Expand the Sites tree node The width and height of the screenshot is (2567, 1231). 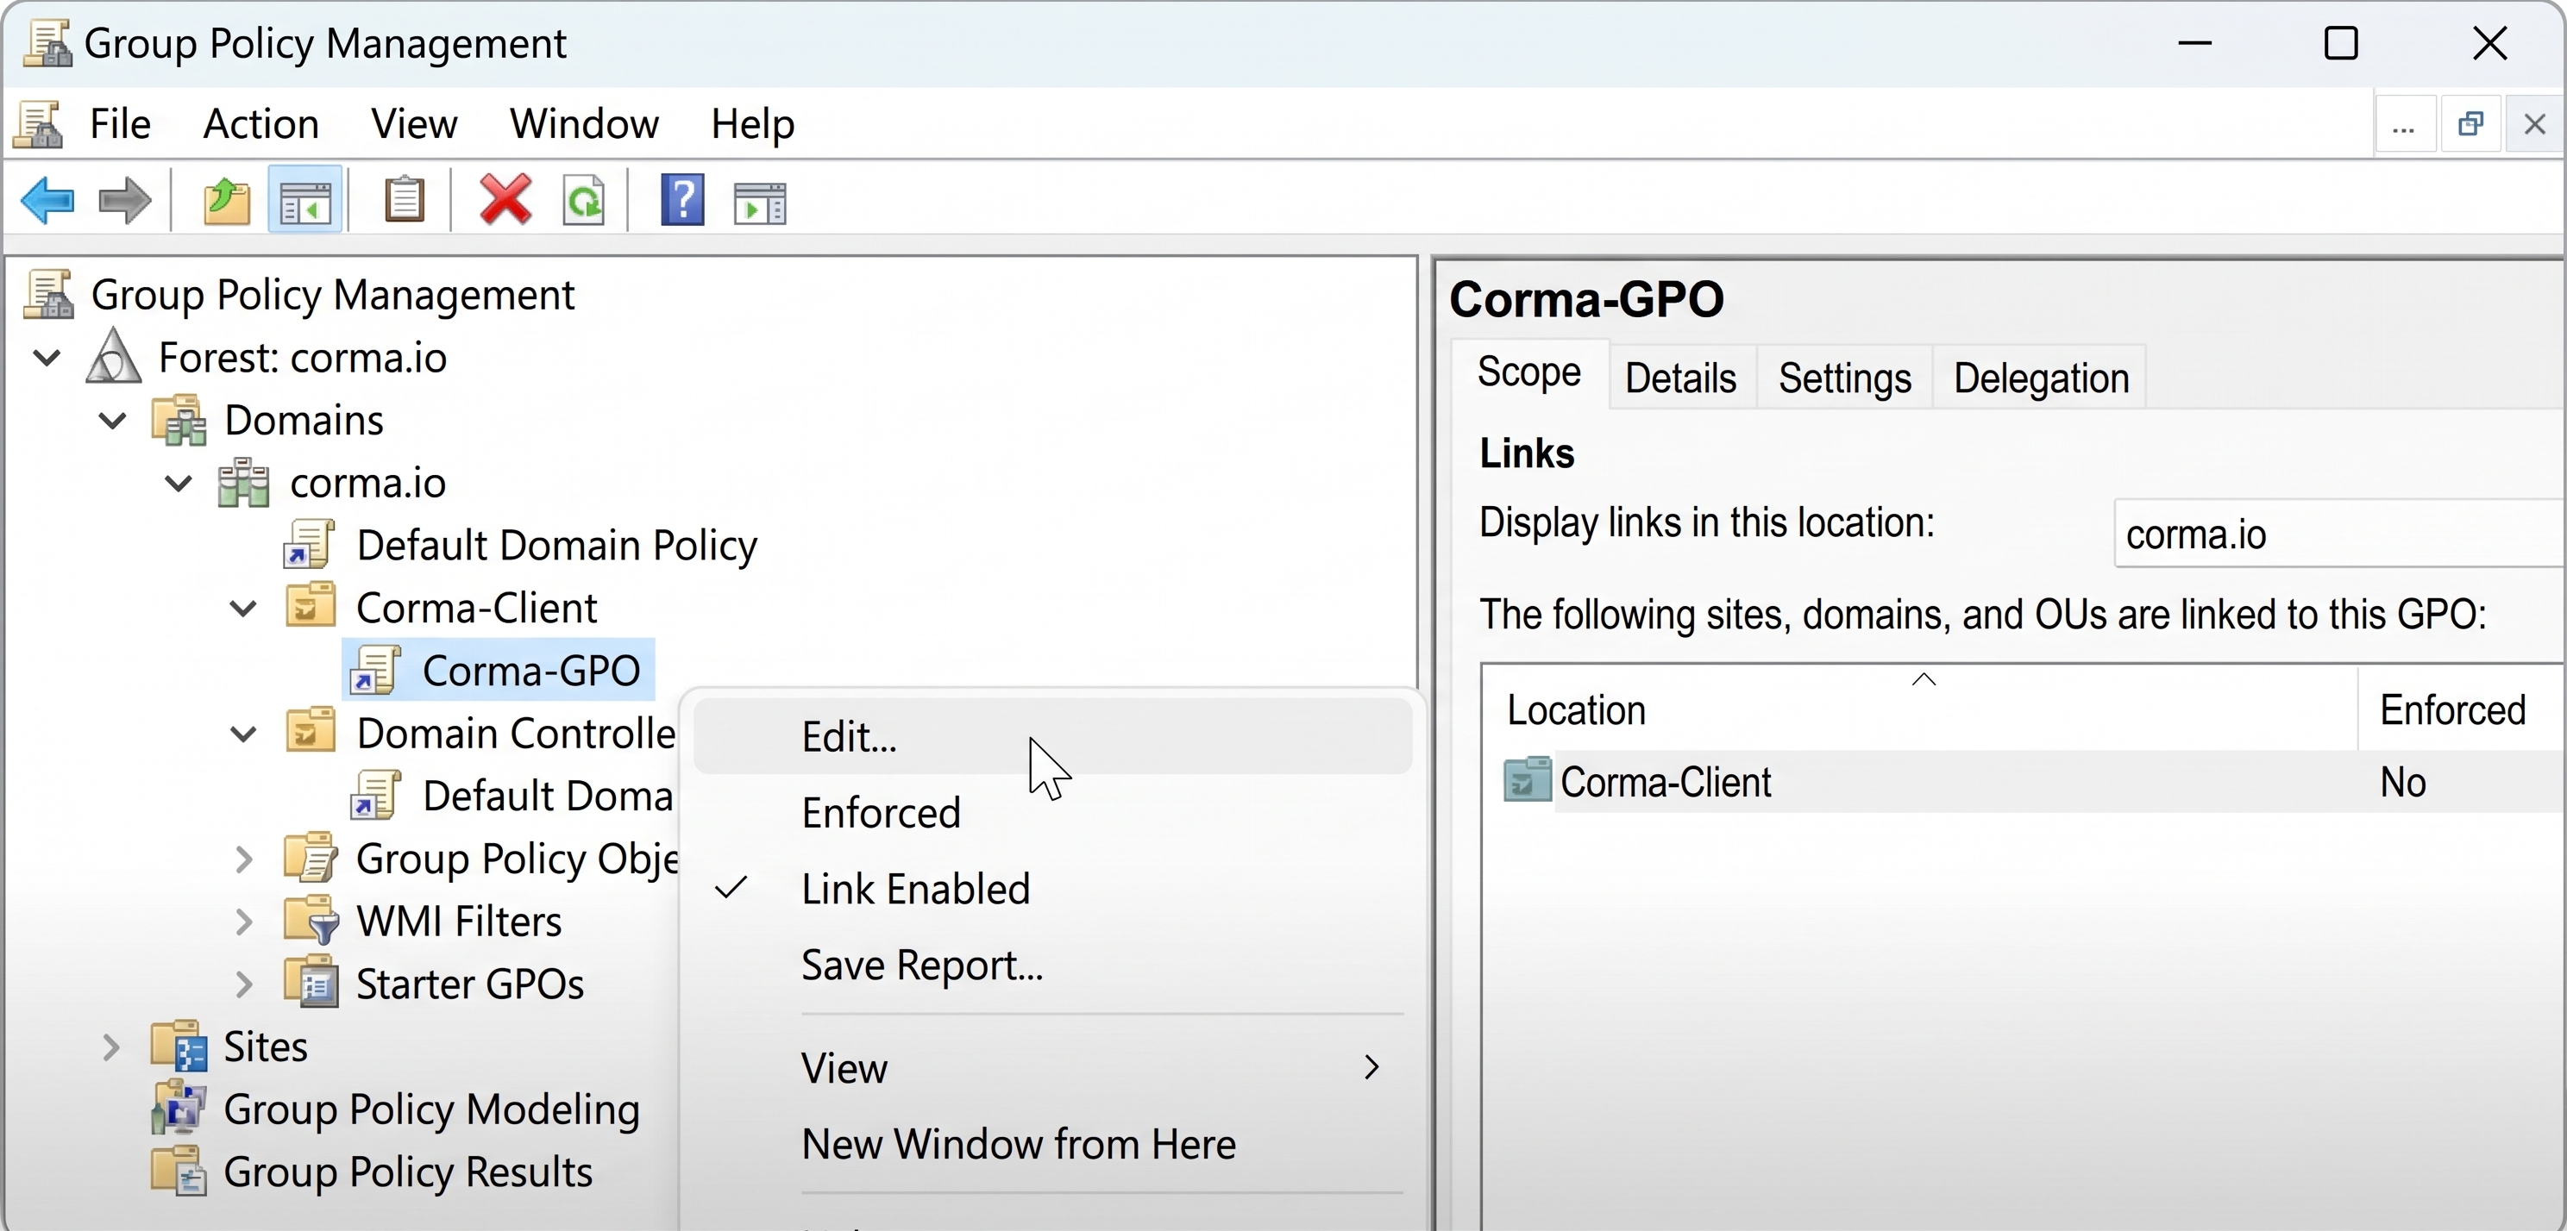(111, 1047)
